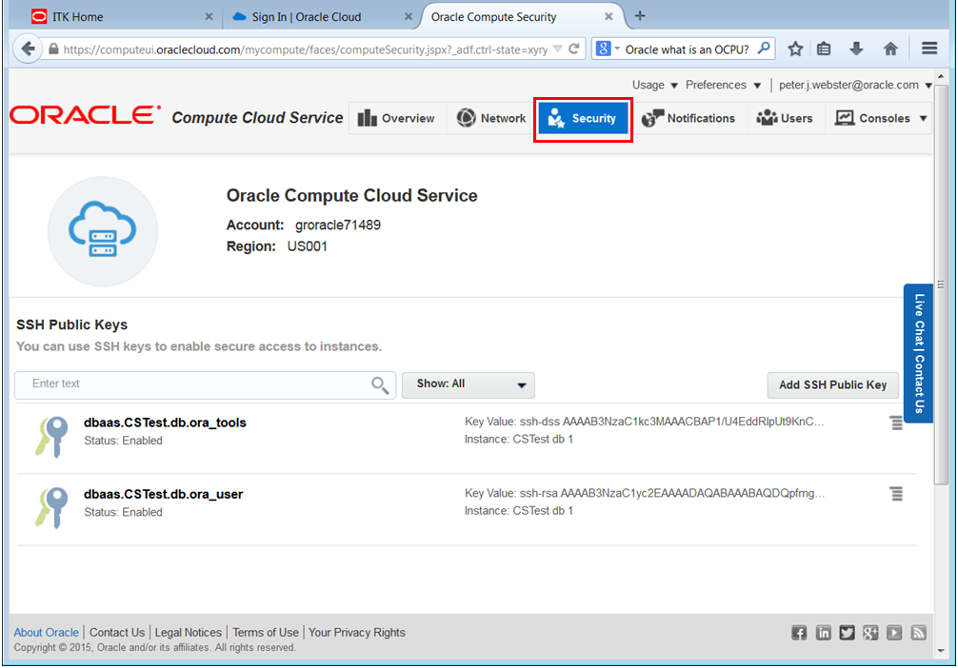Screen dimensions: 958x668
Task: Expand the Usage dropdown
Action: 655,85
